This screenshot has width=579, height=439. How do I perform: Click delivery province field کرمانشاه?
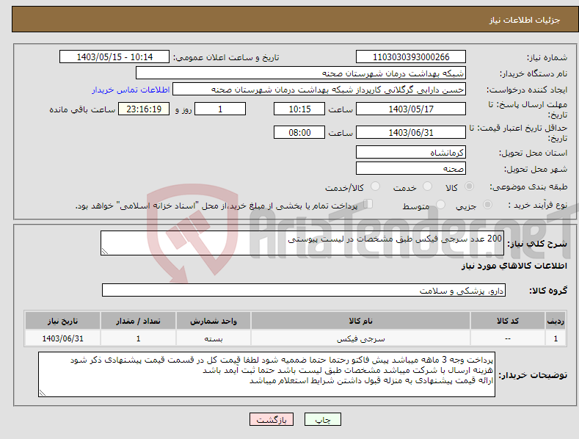coord(411,152)
